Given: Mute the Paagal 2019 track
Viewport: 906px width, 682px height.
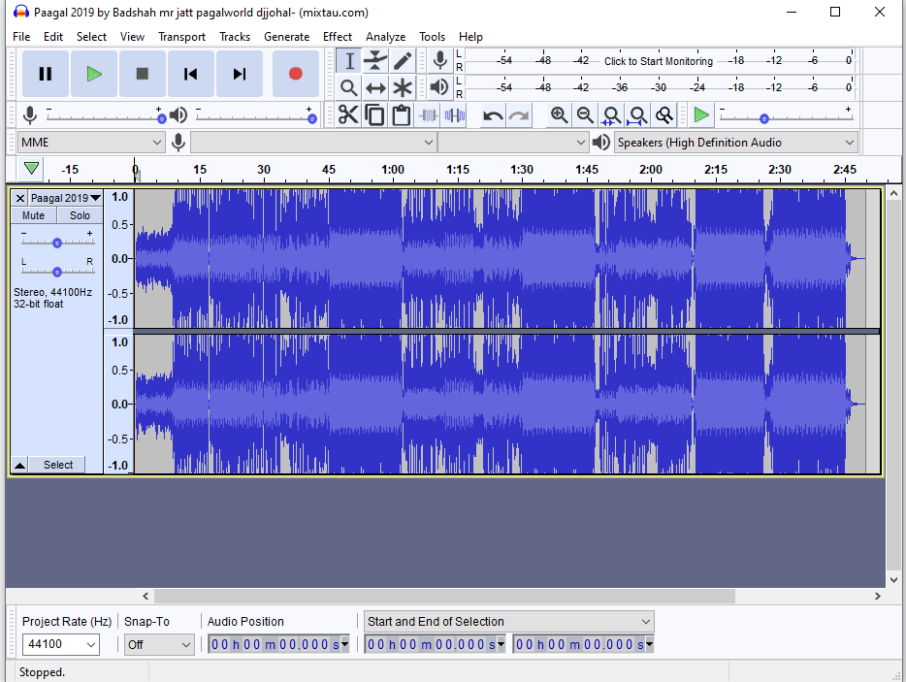Looking at the screenshot, I should [x=34, y=215].
